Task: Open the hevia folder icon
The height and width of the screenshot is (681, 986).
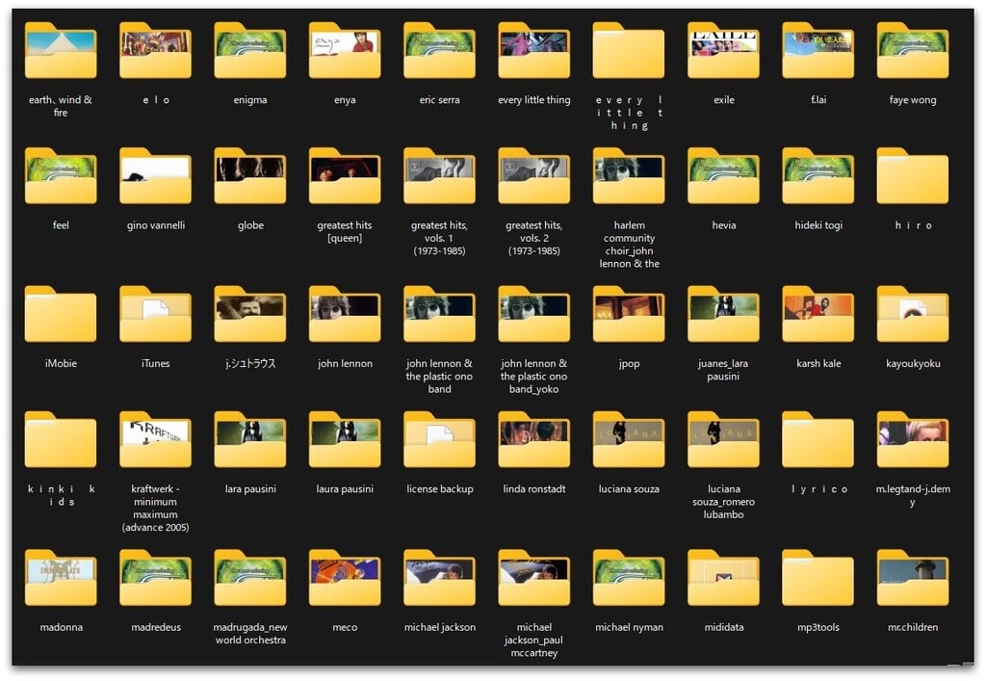Action: pos(724,176)
